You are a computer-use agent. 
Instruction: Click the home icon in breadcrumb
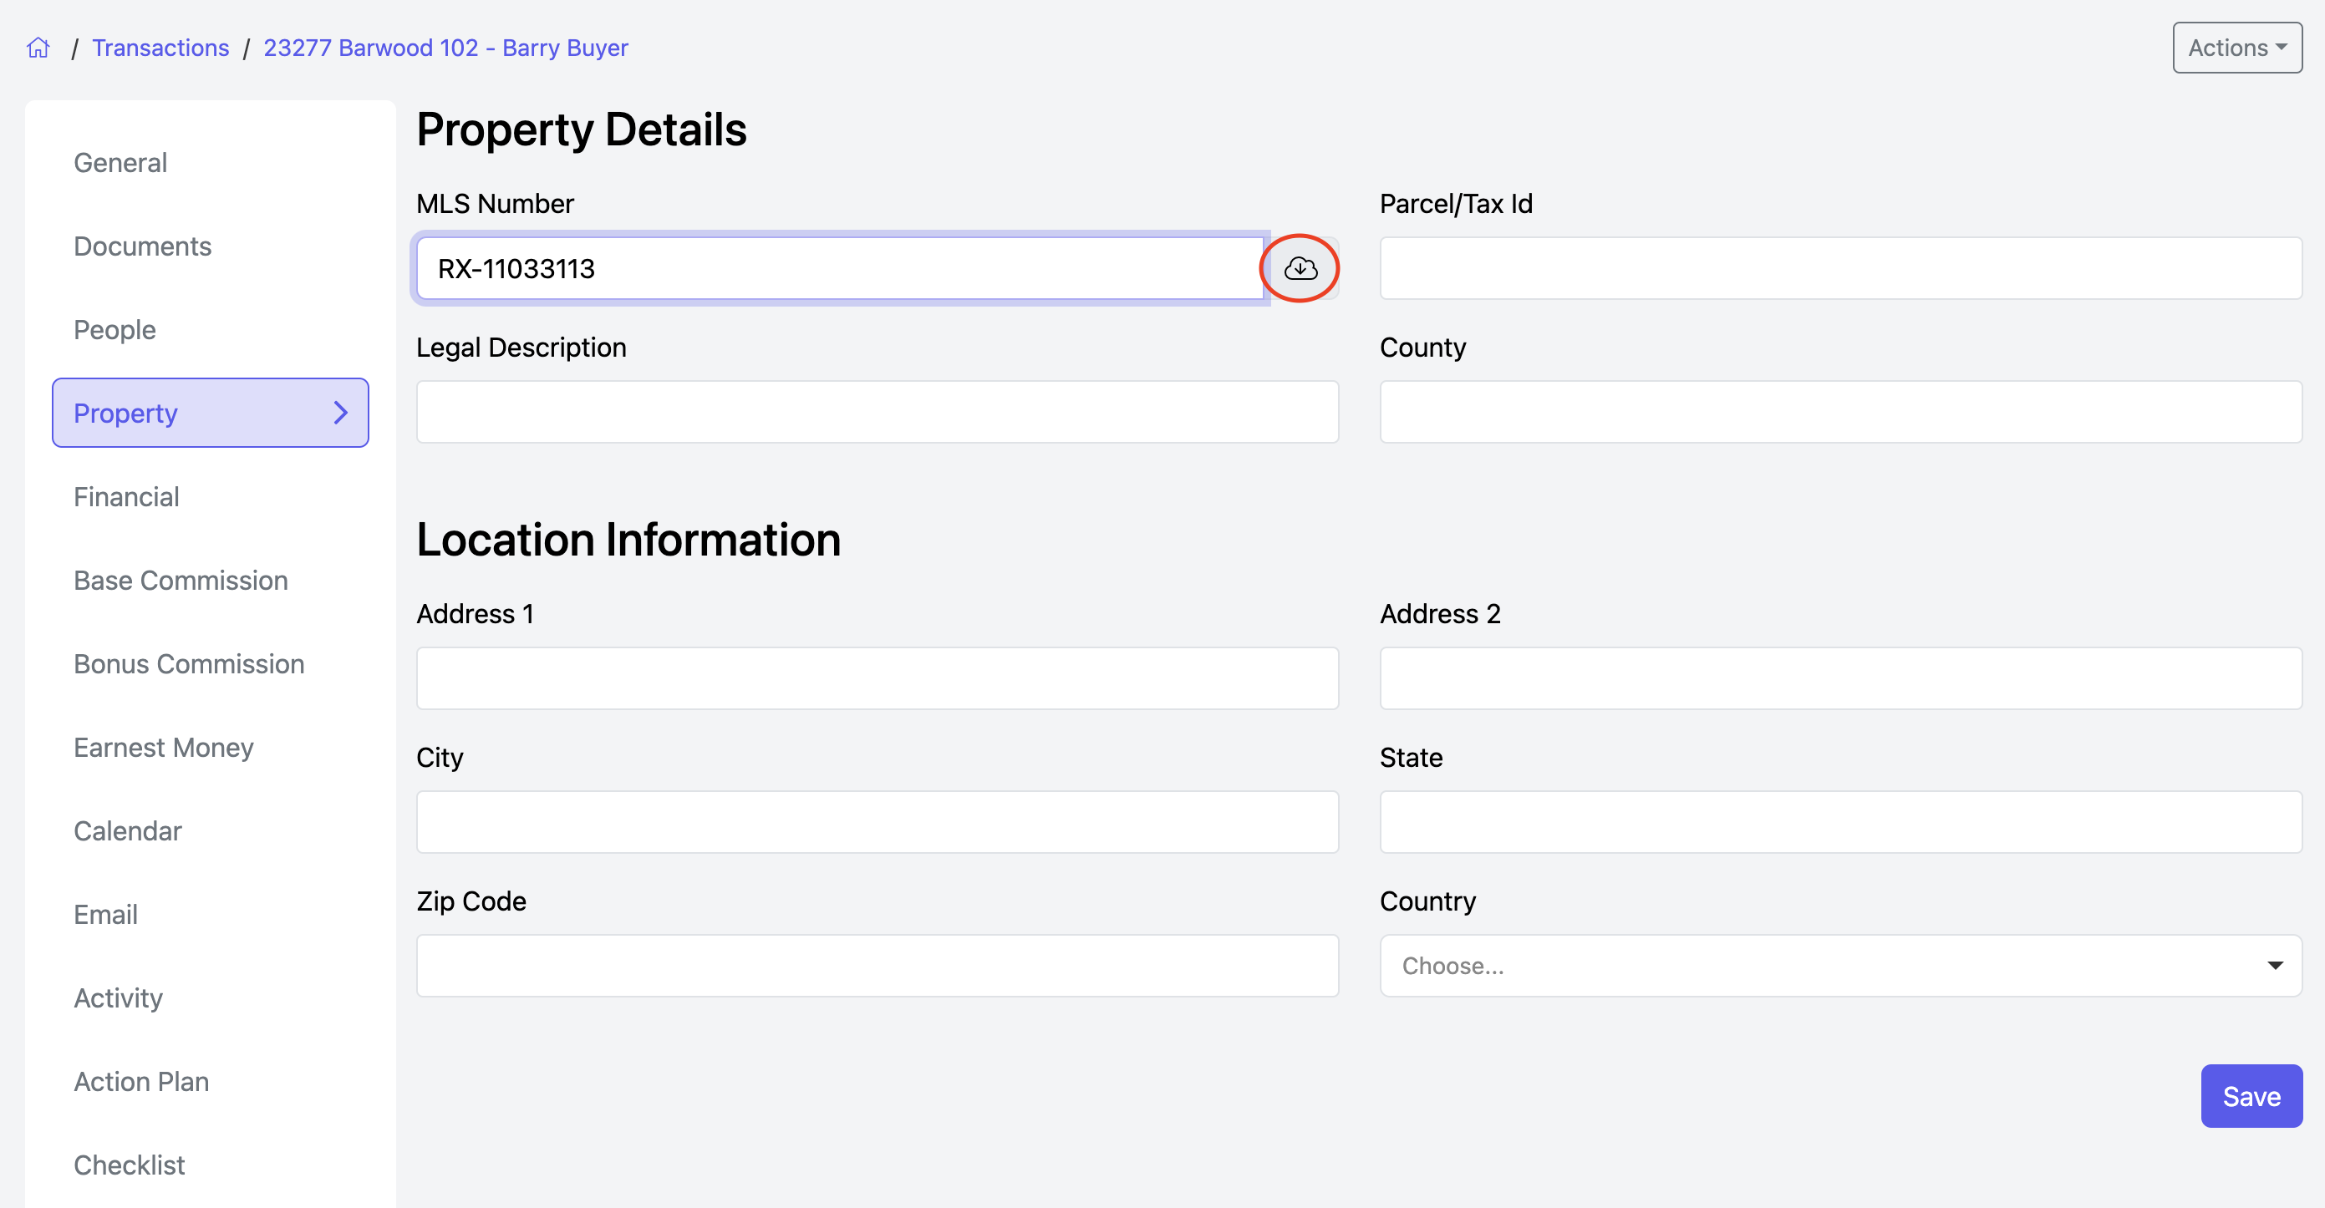tap(38, 47)
